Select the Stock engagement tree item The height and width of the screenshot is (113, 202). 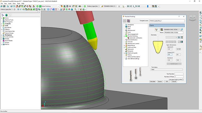[133, 34]
